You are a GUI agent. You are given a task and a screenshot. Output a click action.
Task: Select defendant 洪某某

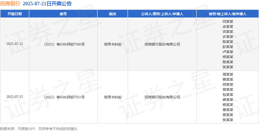[x=228, y=32]
